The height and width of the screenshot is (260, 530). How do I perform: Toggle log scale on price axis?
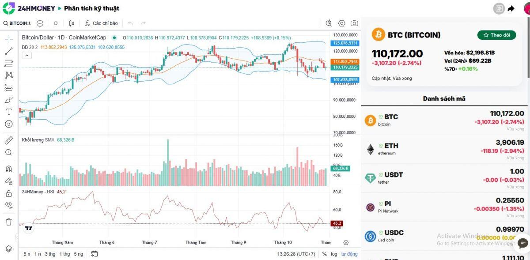coord(334,254)
